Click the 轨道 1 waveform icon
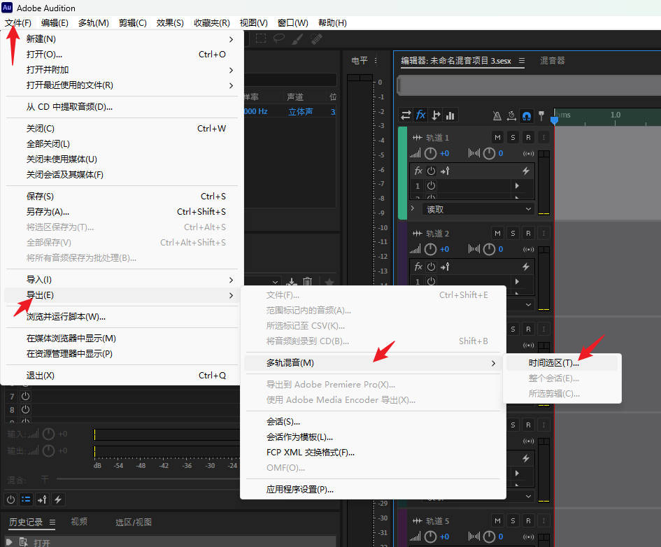Image resolution: width=661 pixels, height=547 pixels. coord(417,137)
